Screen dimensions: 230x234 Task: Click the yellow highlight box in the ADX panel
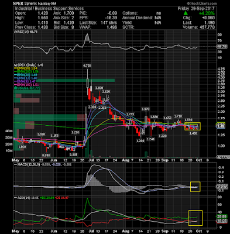click(x=195, y=218)
